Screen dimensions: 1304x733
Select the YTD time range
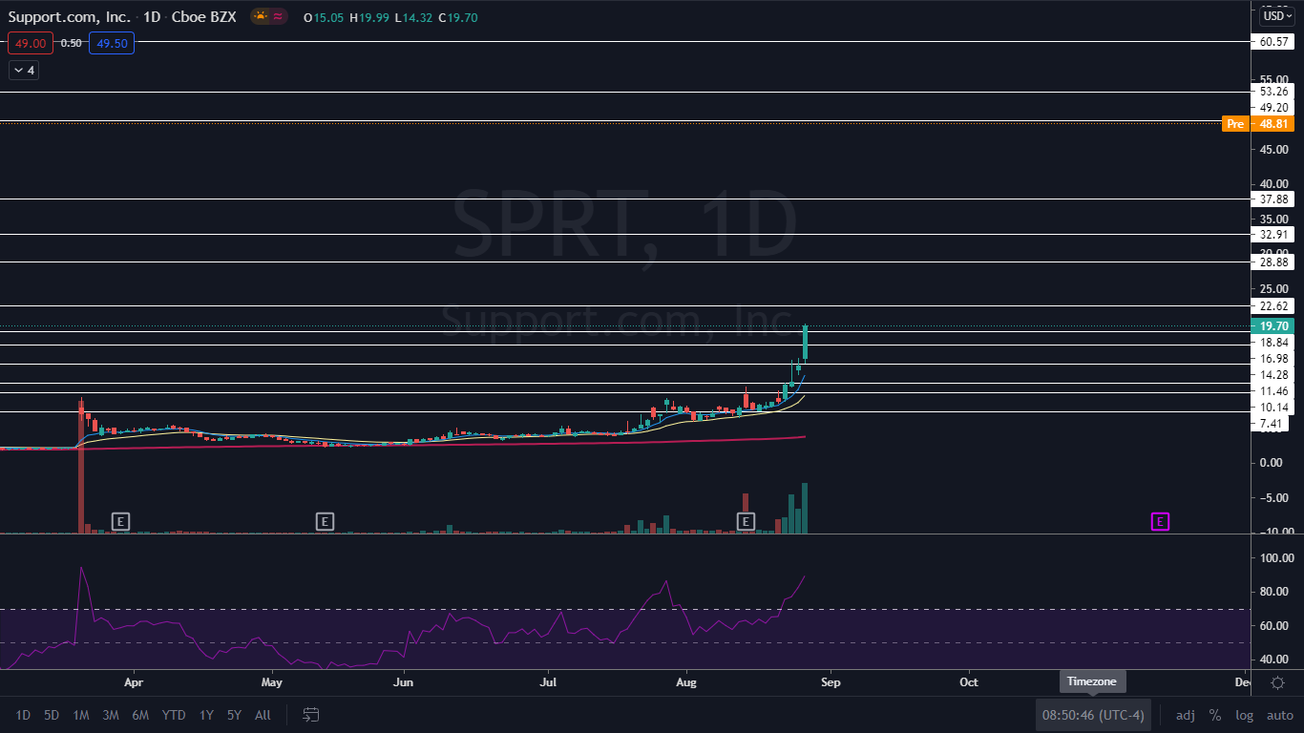coord(174,715)
